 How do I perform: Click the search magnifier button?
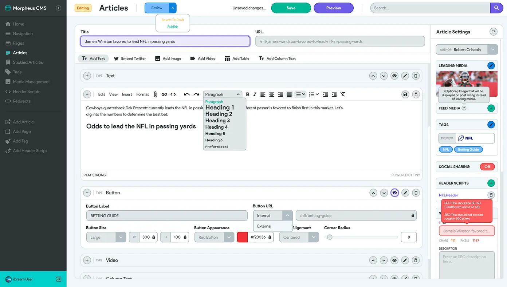(x=496, y=8)
